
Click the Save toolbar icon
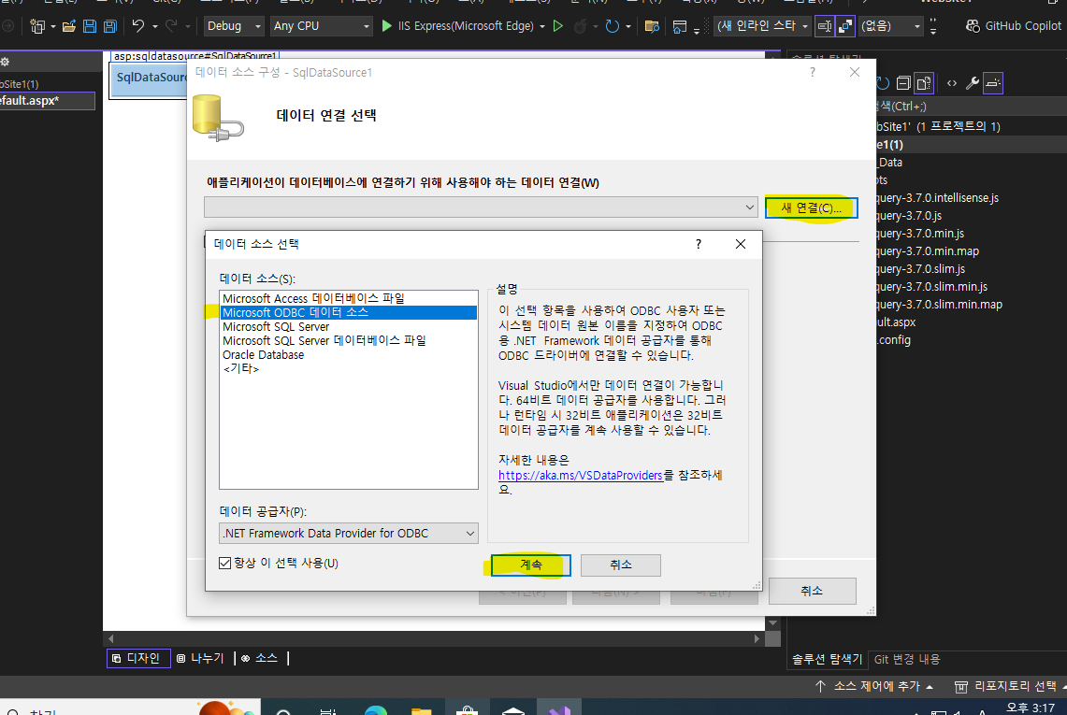point(89,26)
